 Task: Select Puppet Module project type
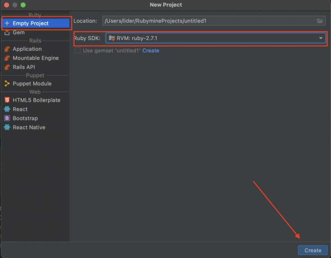pos(32,84)
